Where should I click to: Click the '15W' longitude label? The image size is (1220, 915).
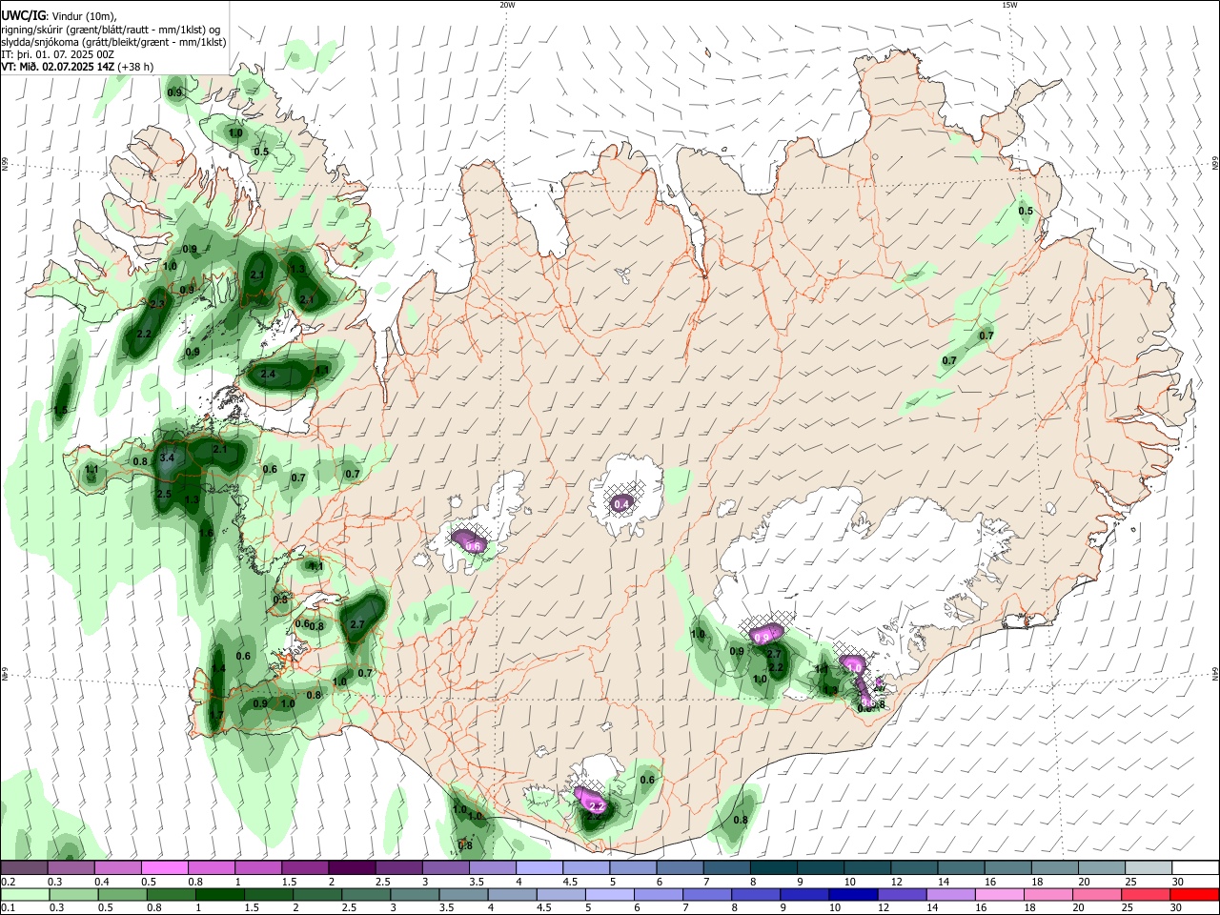pos(1009,5)
